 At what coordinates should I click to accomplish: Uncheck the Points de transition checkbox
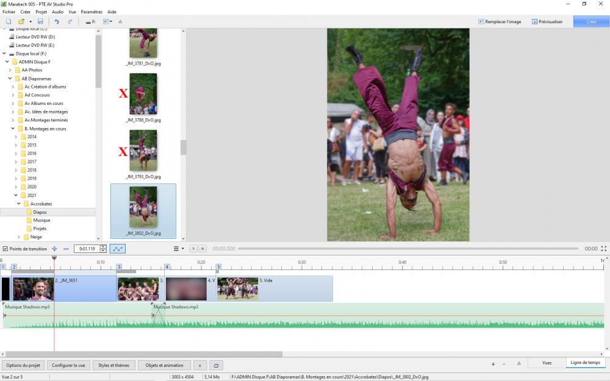(x=5, y=249)
